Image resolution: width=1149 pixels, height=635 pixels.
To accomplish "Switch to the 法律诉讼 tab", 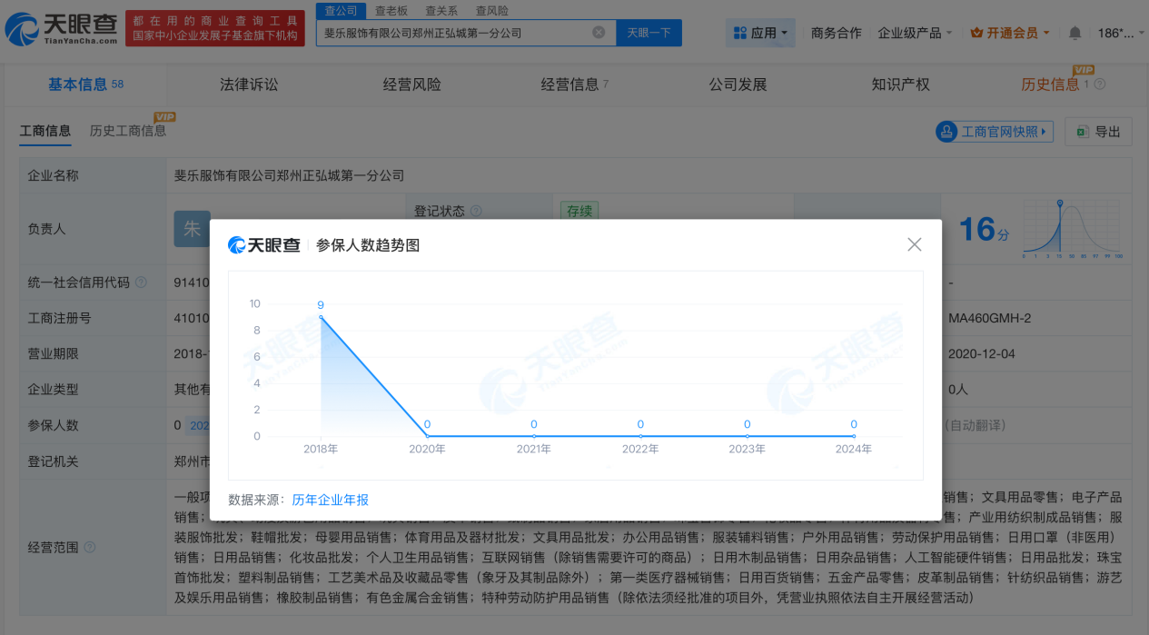I will pos(249,84).
